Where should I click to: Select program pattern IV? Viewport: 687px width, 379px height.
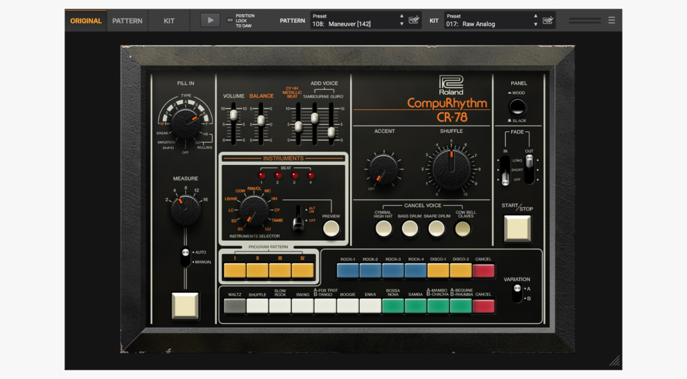(303, 270)
